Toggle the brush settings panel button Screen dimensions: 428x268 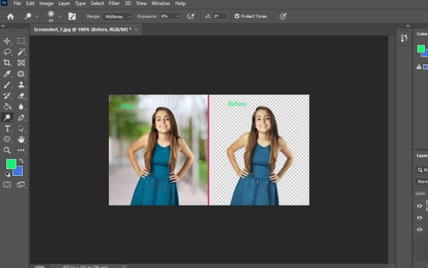pos(72,16)
